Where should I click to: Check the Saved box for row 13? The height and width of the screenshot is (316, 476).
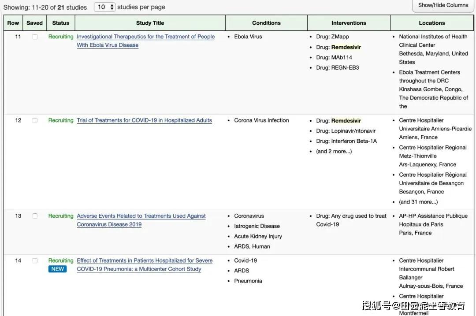(x=35, y=216)
